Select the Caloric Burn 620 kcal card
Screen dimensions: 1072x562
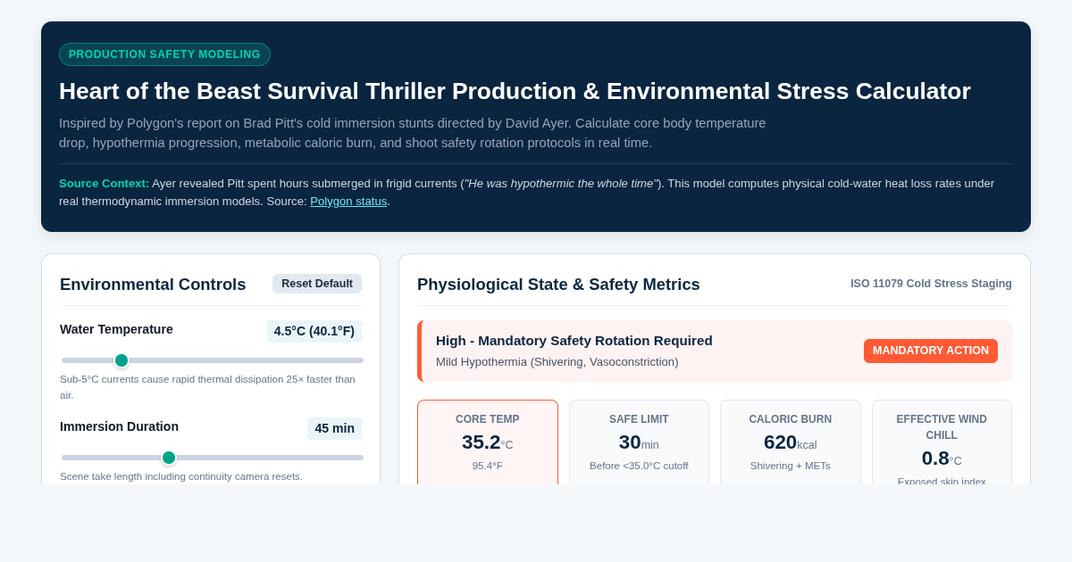[791, 442]
